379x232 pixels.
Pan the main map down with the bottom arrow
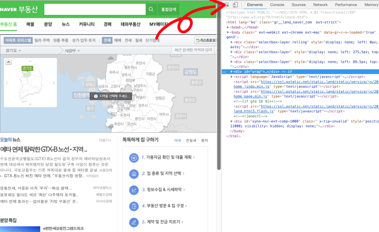point(111,126)
